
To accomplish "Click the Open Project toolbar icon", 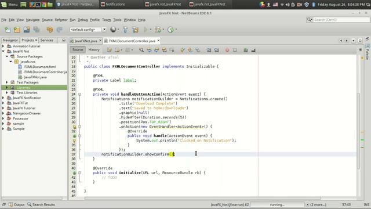I will tap(27, 30).
